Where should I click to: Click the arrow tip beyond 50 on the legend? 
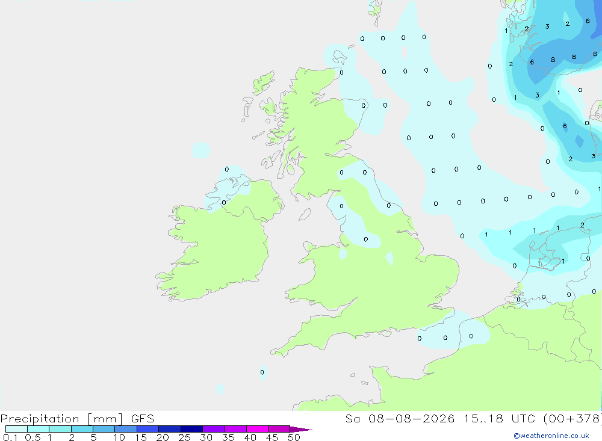coord(302,430)
